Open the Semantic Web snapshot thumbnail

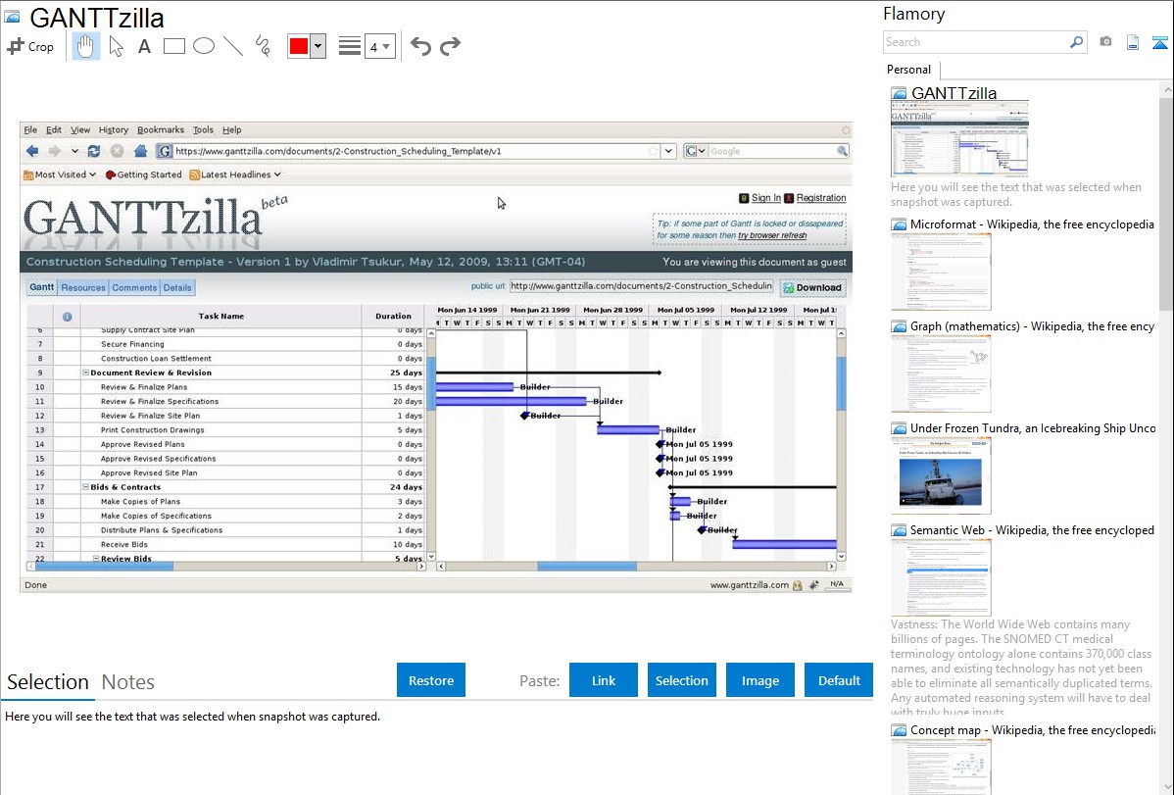coord(941,577)
